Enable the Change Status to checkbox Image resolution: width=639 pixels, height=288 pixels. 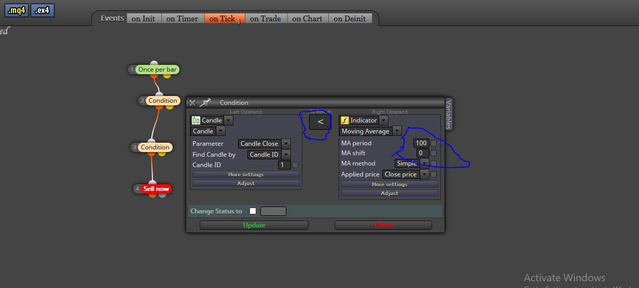pos(253,211)
